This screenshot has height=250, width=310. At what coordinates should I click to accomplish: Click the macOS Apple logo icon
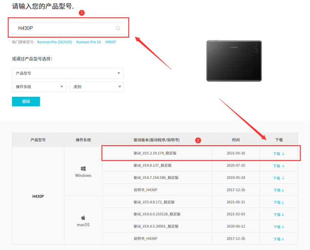click(x=84, y=218)
